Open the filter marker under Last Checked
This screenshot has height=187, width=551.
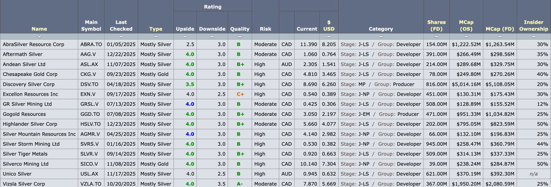(x=121, y=36)
